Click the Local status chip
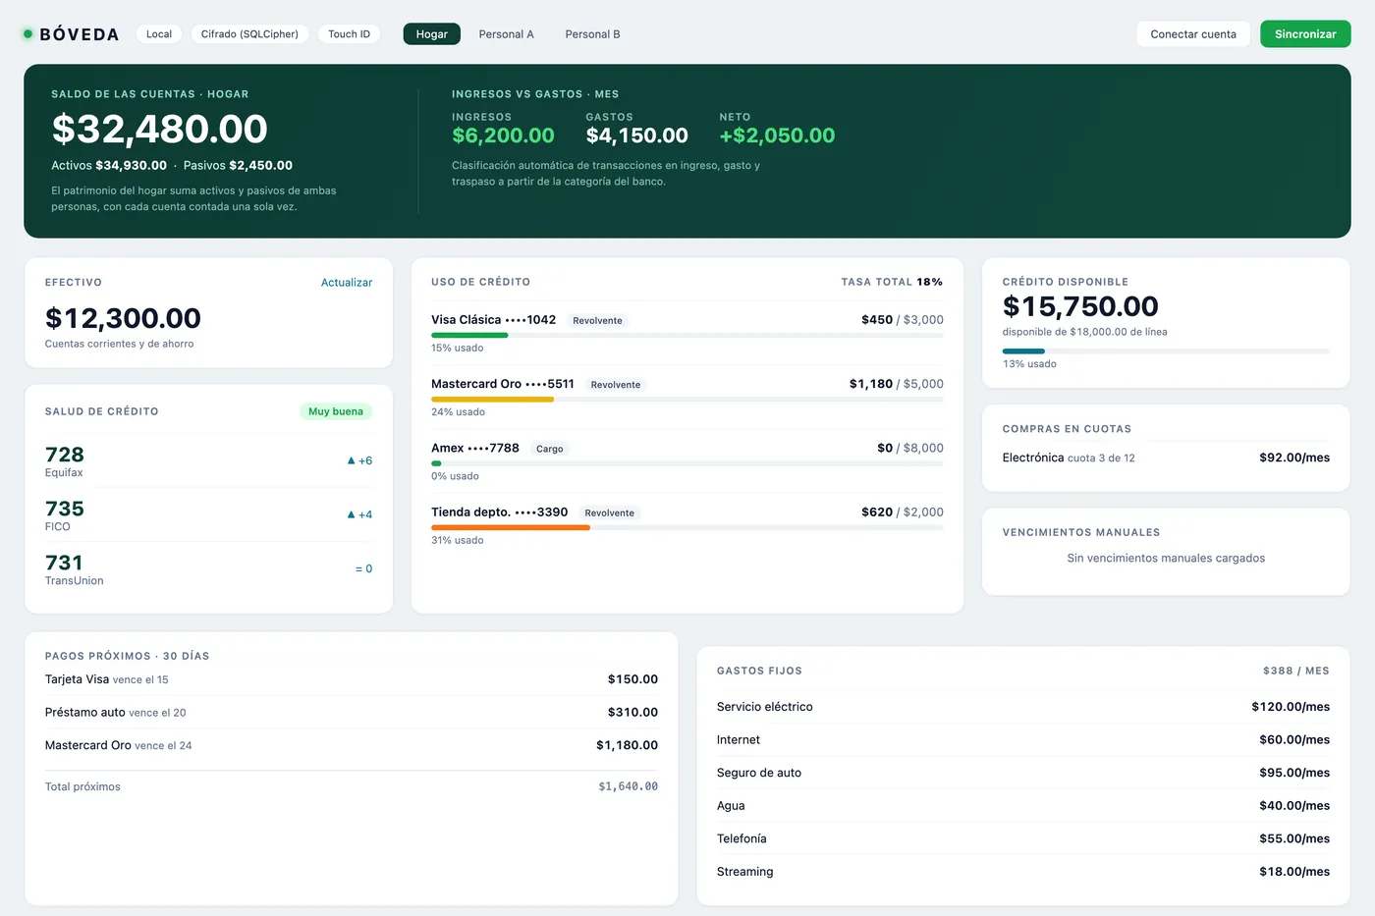The height and width of the screenshot is (916, 1375). coord(159,34)
